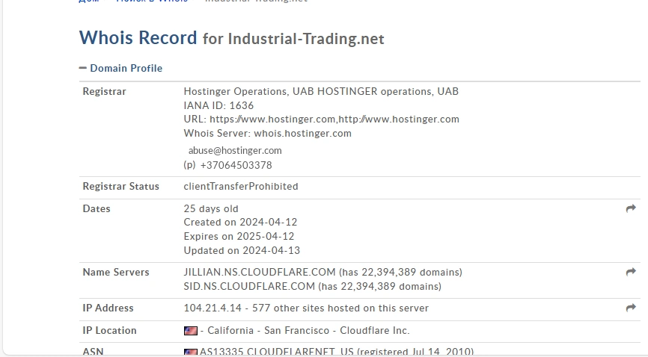
Task: Click the Dates row label
Action: pos(97,209)
